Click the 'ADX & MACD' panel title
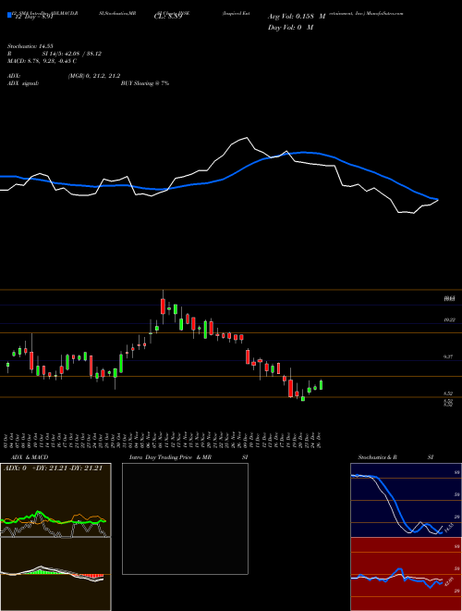462x611 pixels. click(30, 457)
